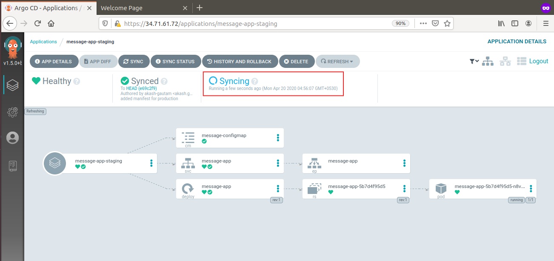Click the running badge on the pod

coord(516,200)
